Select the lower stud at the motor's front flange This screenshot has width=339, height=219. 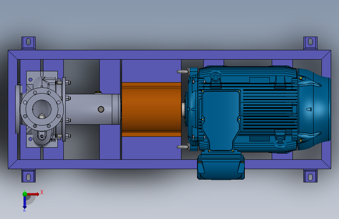click(183, 147)
